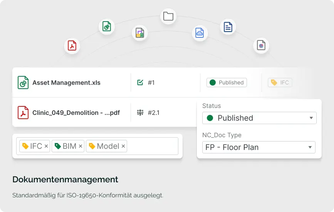Click the green tag icon in the BIM chip
This screenshot has height=212, width=334.
(58, 146)
